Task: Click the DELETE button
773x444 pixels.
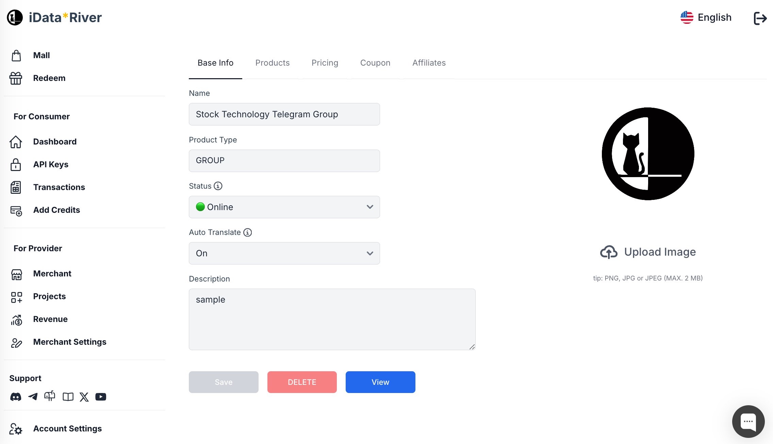Action: pos(302,382)
